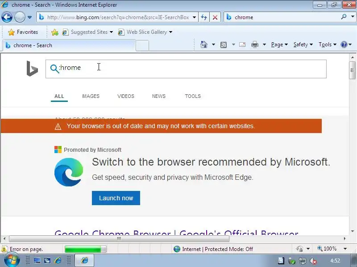The width and height of the screenshot is (357, 267).
Task: Click the zoom level 100% button
Action: tap(327, 249)
